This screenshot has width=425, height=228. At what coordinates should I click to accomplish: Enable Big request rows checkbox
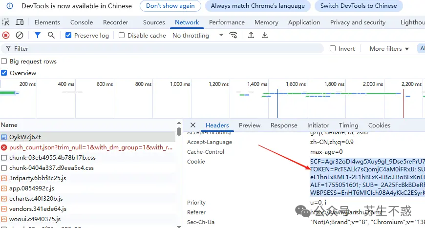[x=4, y=61]
